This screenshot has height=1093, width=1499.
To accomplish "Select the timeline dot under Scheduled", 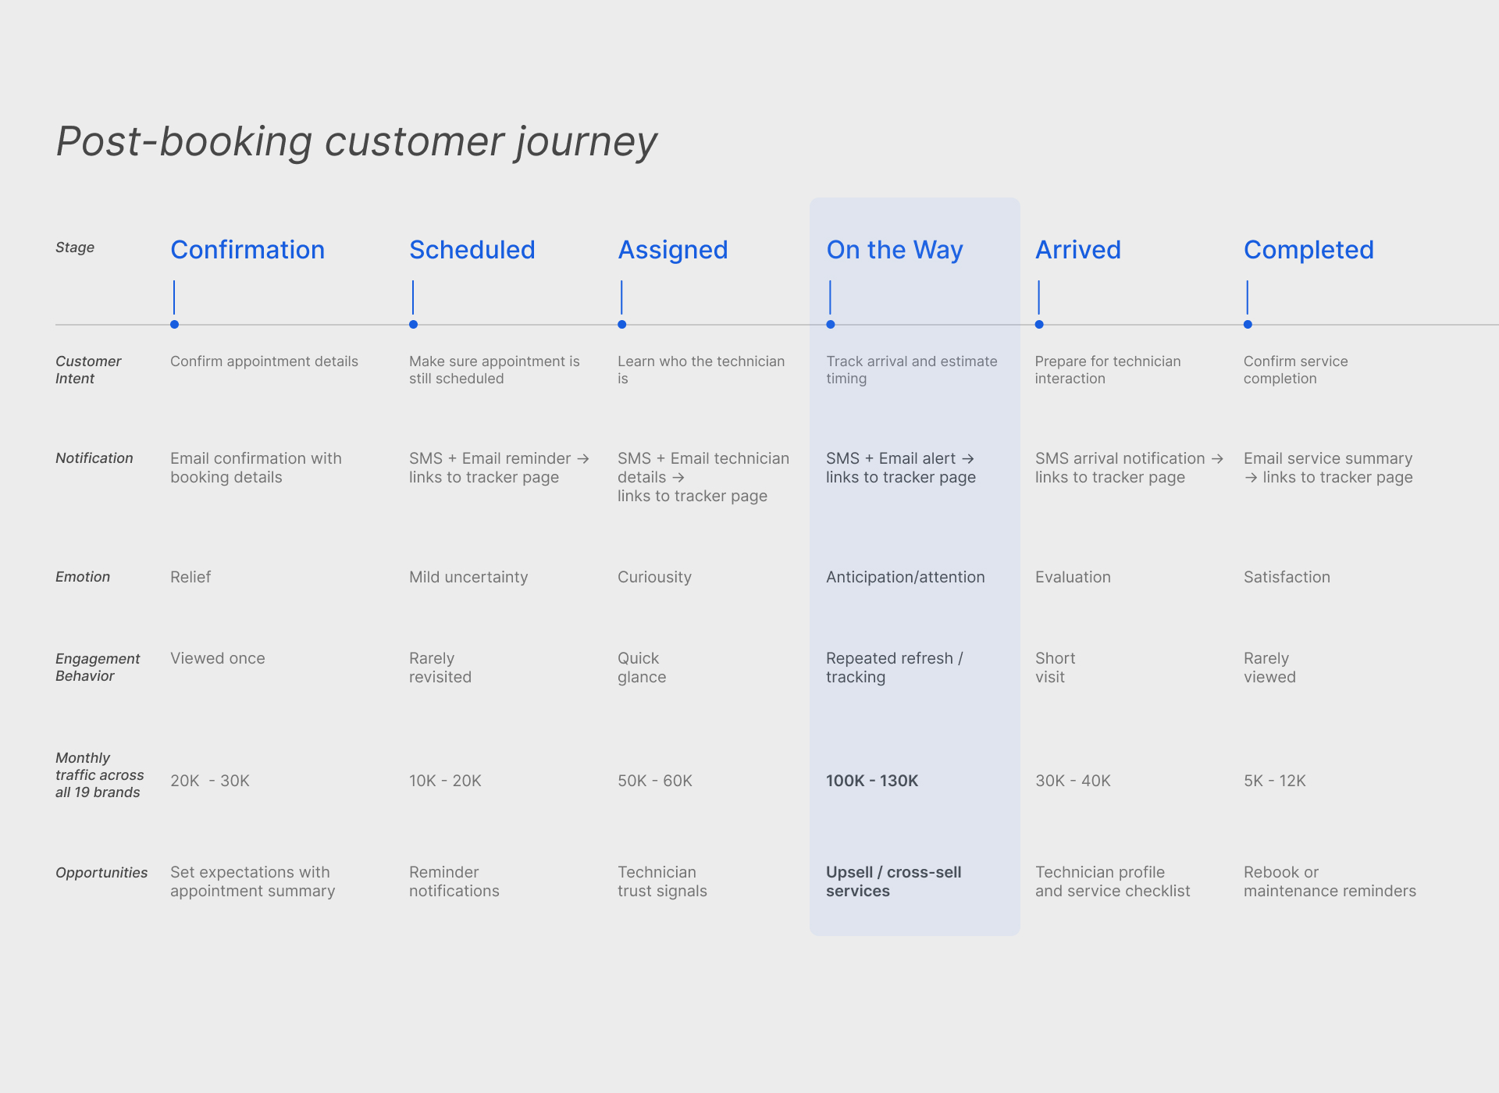I will coord(413,325).
